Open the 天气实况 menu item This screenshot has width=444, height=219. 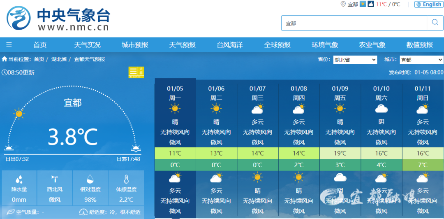(87, 45)
